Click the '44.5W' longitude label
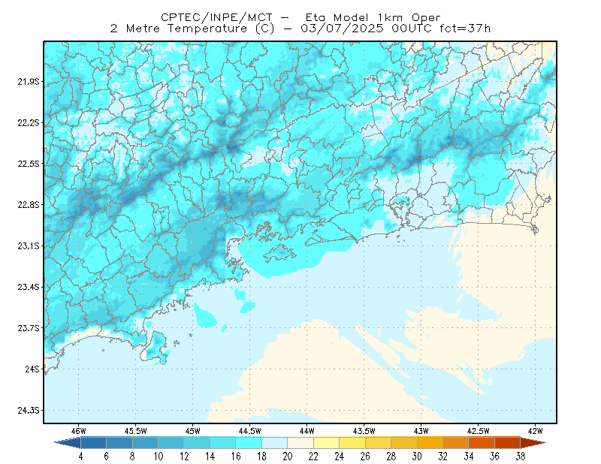 (250, 431)
